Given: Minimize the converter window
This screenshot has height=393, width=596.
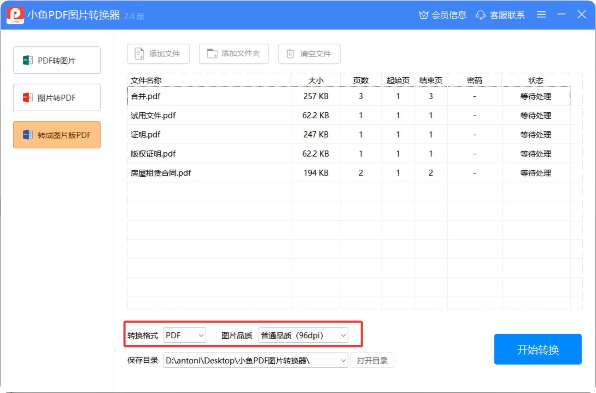Looking at the screenshot, I should coord(561,15).
